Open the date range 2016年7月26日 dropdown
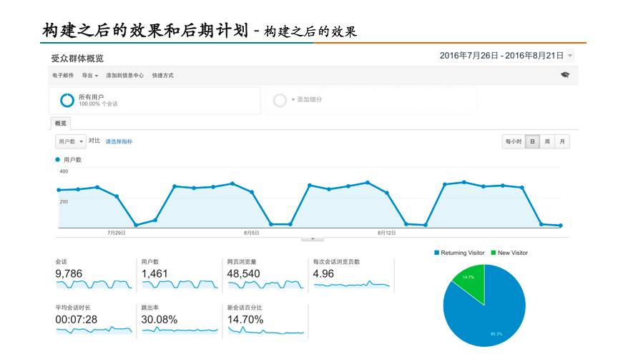Image resolution: width=633 pixels, height=354 pixels. click(506, 56)
